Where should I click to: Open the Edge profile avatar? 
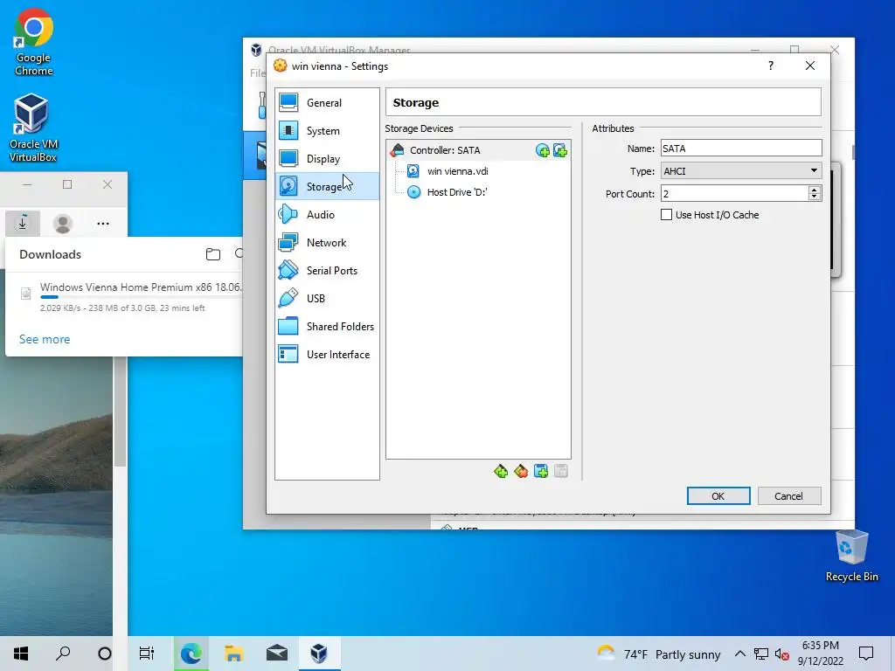tap(63, 223)
